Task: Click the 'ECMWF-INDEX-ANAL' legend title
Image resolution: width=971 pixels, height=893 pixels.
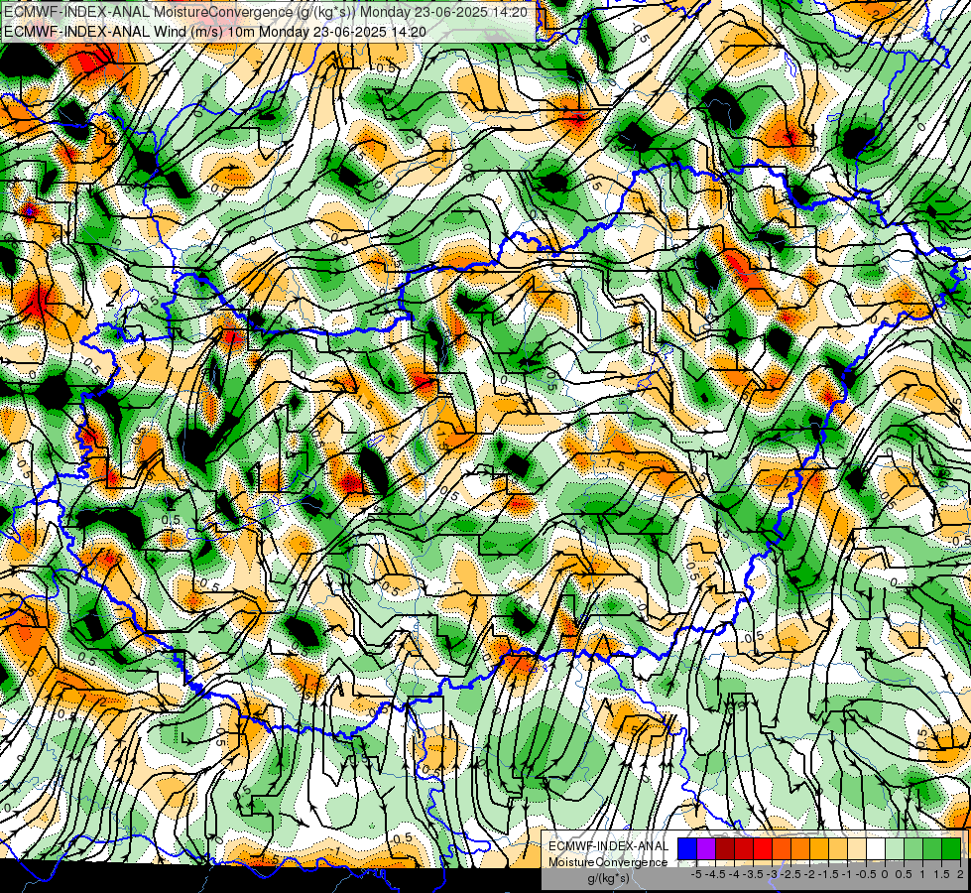Action: [608, 846]
